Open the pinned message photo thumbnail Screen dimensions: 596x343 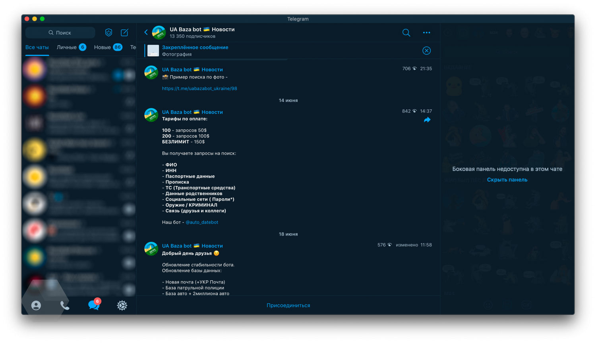coord(153,50)
